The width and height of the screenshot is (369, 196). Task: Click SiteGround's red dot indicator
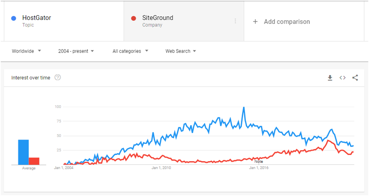pos(133,18)
